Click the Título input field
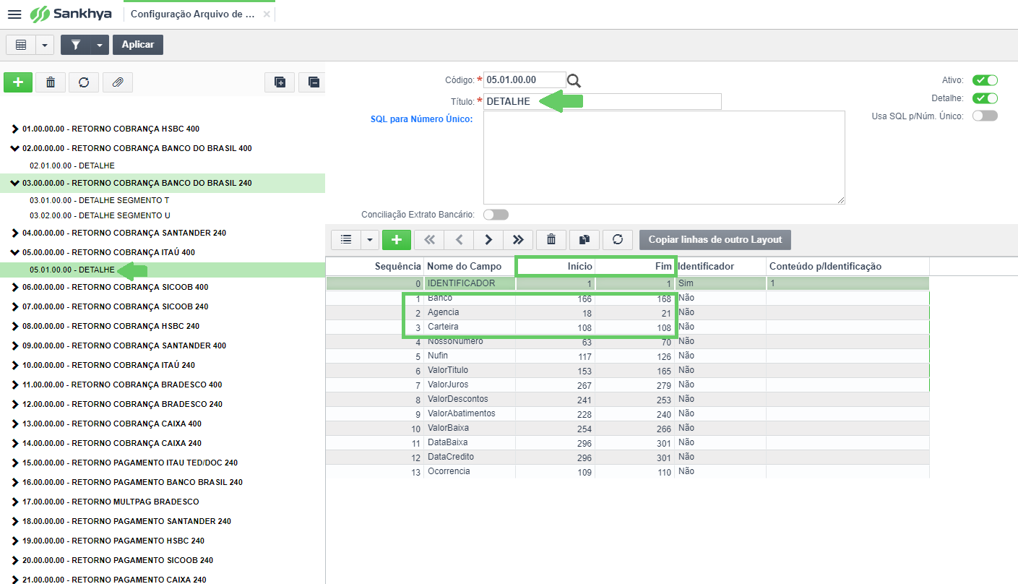The width and height of the screenshot is (1018, 584). pos(603,101)
